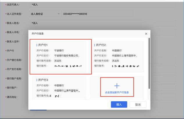Click the 点击添加新开户行信息 link text

point(117,93)
